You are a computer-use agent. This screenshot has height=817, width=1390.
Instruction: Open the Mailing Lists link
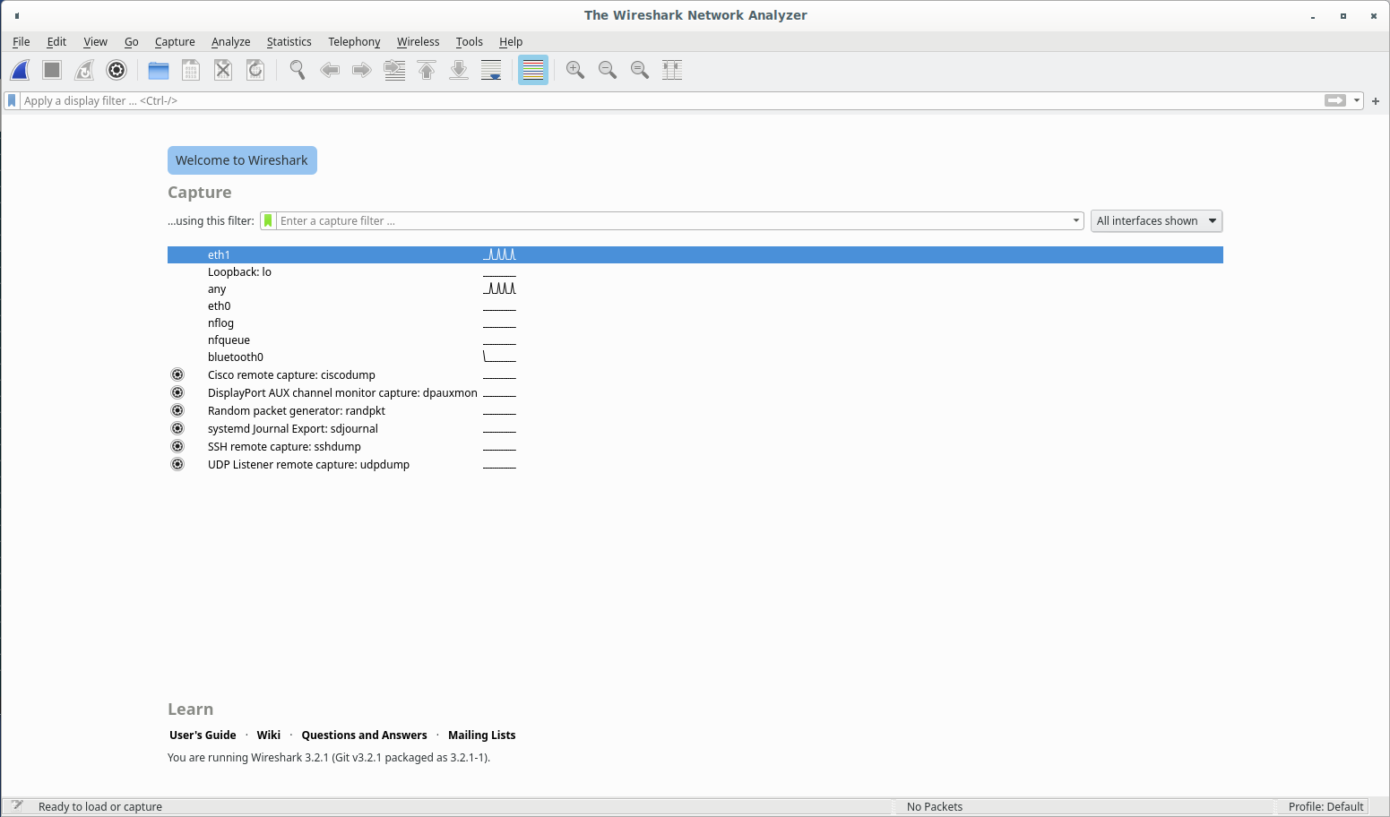482,735
